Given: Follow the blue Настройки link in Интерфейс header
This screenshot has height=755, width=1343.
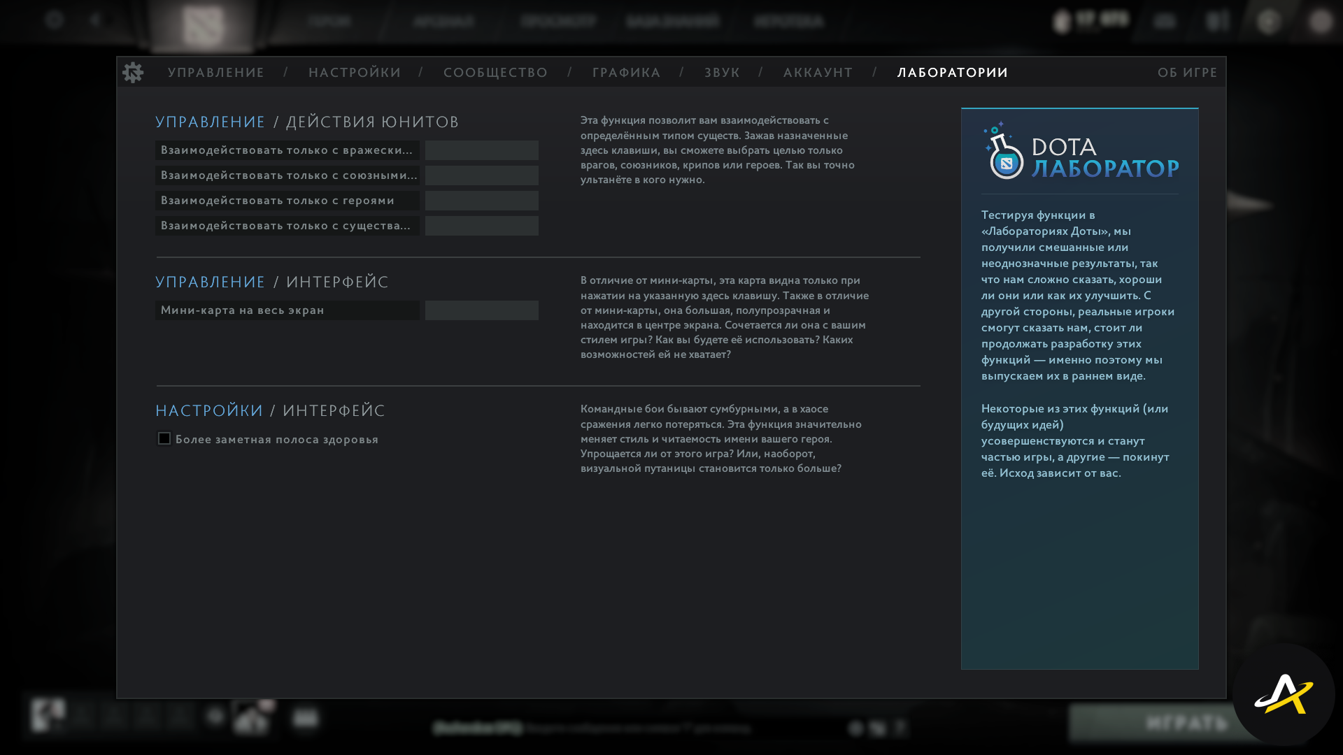Looking at the screenshot, I should [209, 411].
